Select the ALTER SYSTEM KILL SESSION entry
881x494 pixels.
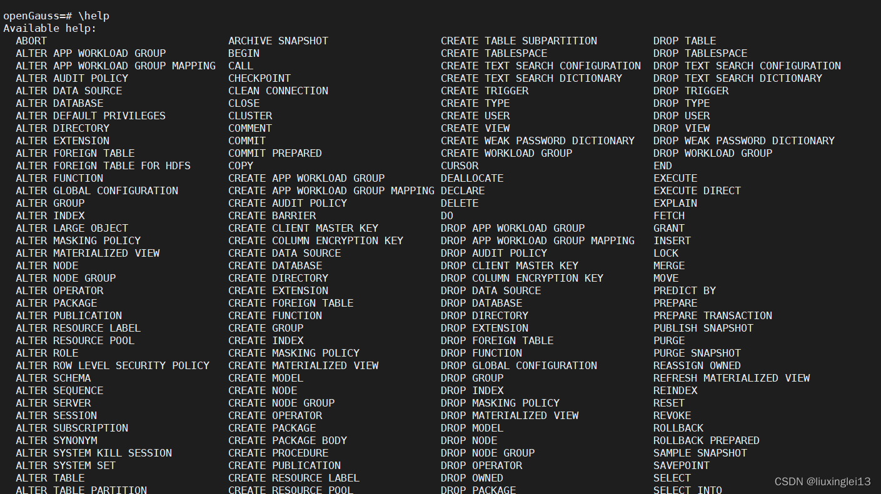(x=94, y=453)
